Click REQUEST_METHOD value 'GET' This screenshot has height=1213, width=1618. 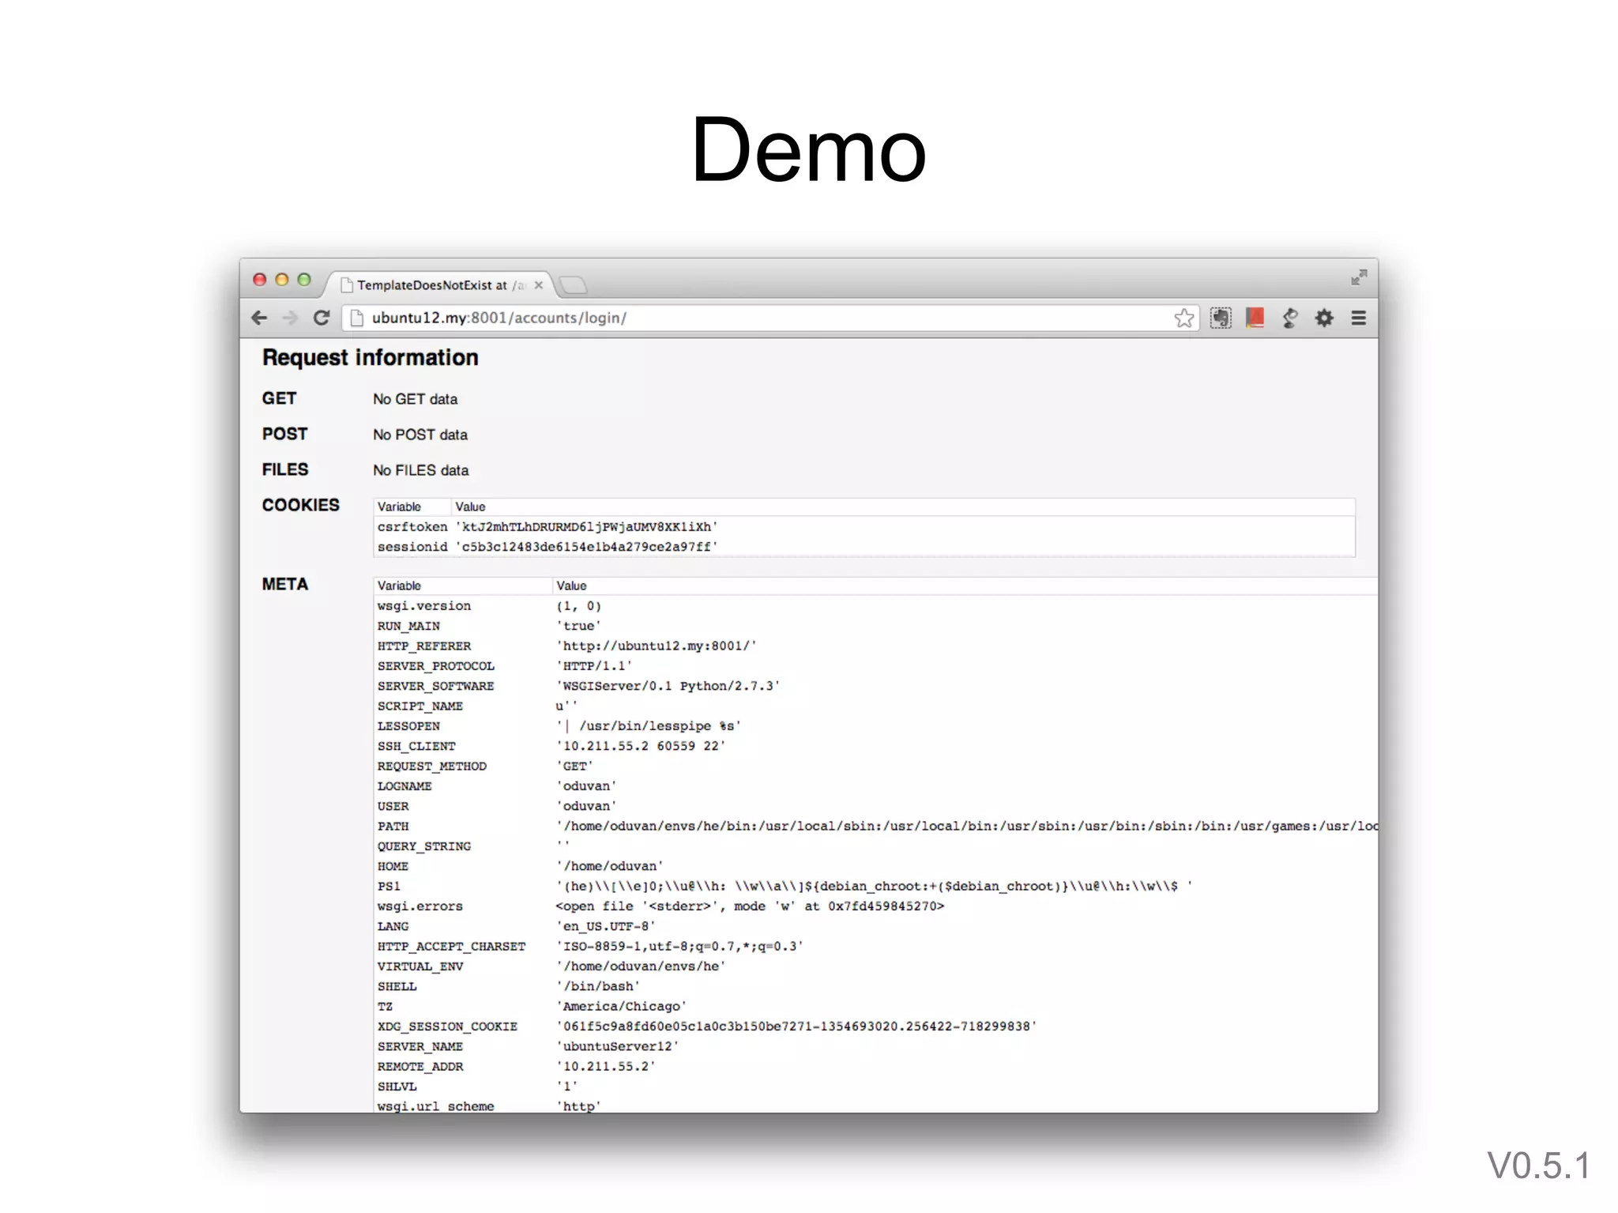(x=574, y=767)
